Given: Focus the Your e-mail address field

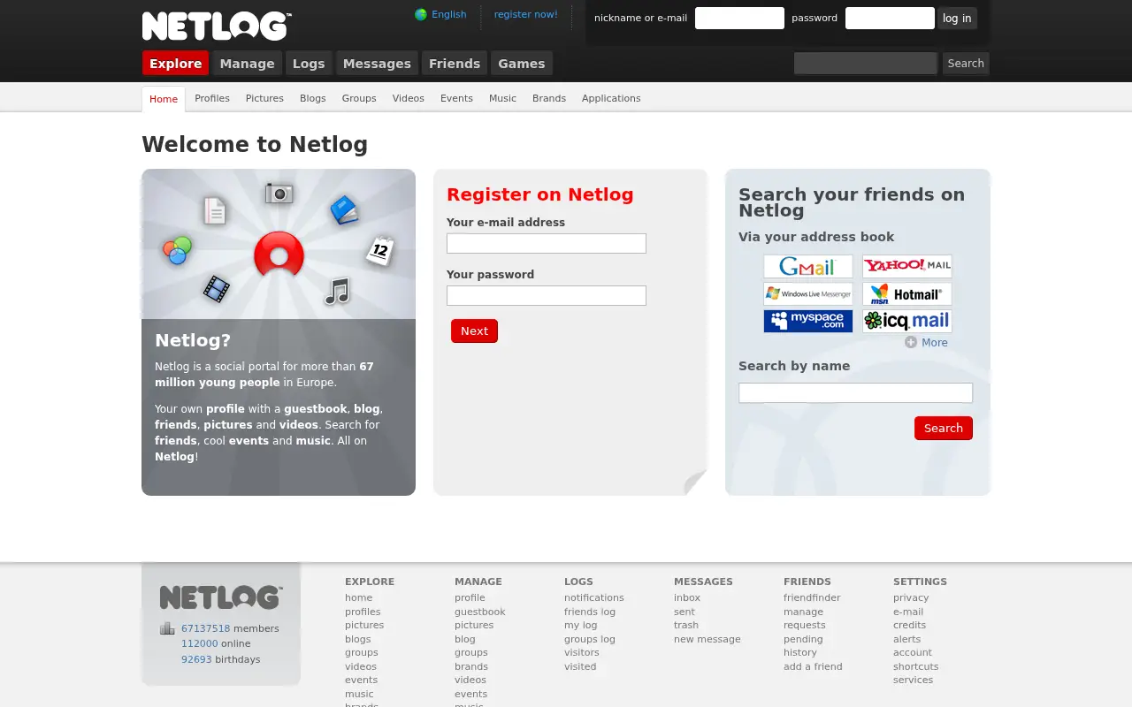Looking at the screenshot, I should point(547,243).
